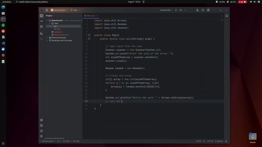This screenshot has width=262, height=147.
Task: Click the main method breadcrumb in status bar
Action: coord(77,141)
